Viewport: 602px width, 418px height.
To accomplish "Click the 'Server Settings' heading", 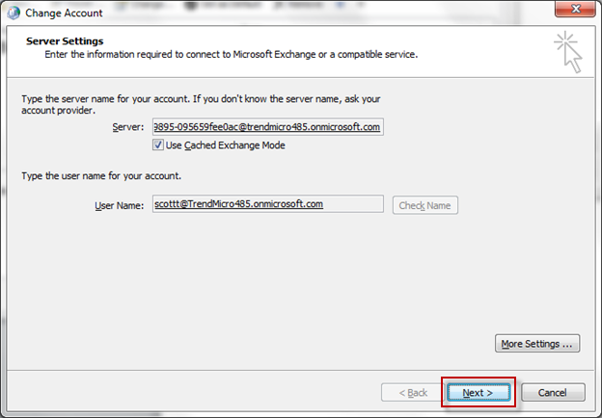I will 68,41.
